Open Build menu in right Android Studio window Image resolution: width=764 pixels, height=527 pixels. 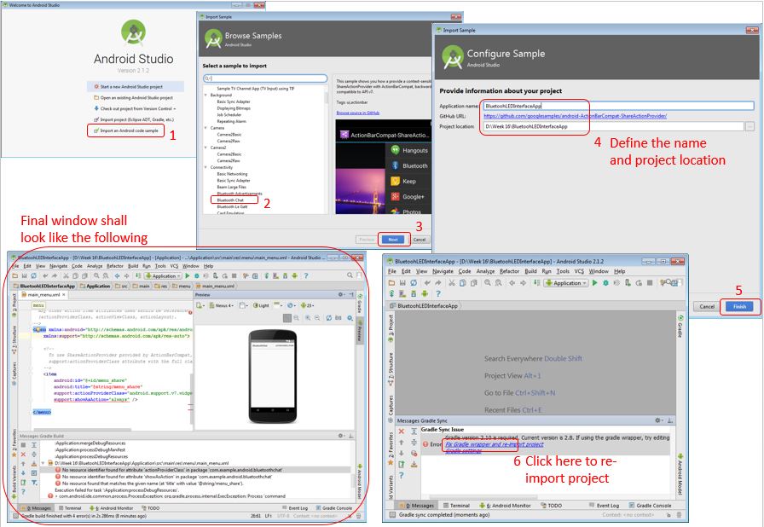[x=530, y=271]
